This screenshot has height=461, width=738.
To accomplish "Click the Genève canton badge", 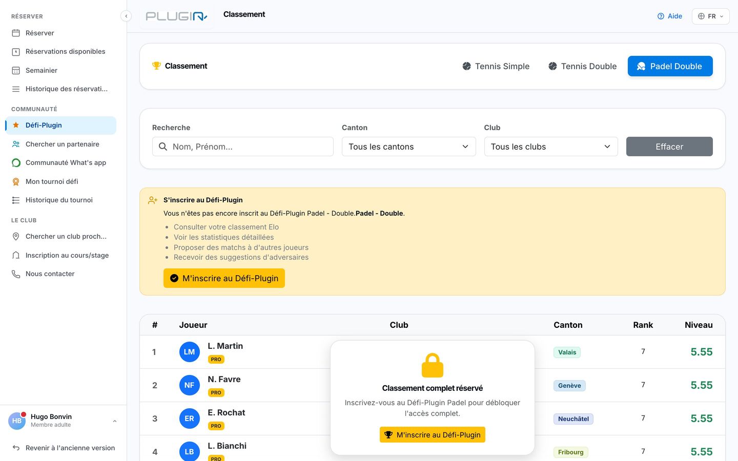I will [x=569, y=386].
